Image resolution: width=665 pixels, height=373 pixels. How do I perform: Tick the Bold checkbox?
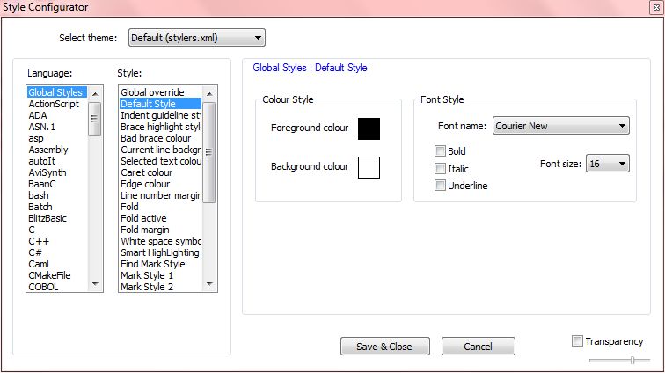click(x=441, y=151)
